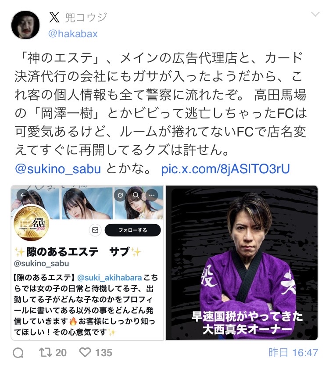The width and height of the screenshot is (329, 365).
Task: Click the envelope message icon
Action: tap(95, 230)
